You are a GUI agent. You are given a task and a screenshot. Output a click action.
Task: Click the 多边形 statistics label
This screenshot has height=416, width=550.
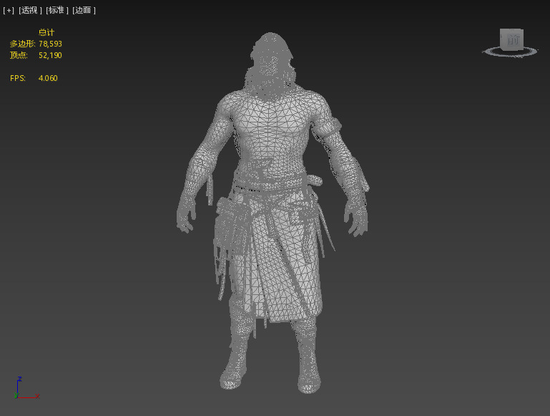click(22, 44)
